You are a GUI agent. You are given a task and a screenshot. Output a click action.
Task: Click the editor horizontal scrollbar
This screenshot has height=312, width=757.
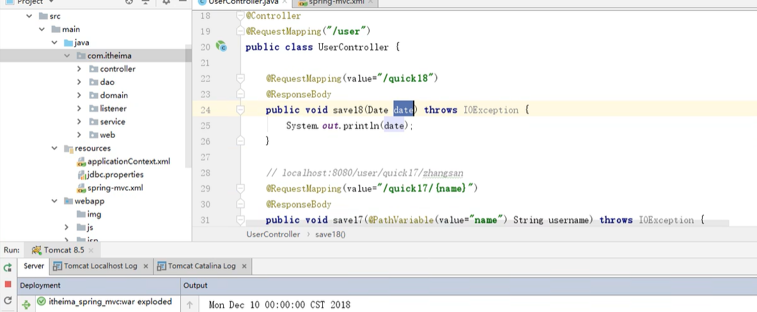click(487, 223)
